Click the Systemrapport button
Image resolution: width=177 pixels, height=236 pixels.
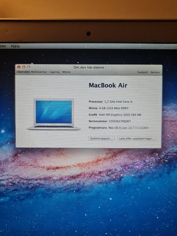(101, 138)
